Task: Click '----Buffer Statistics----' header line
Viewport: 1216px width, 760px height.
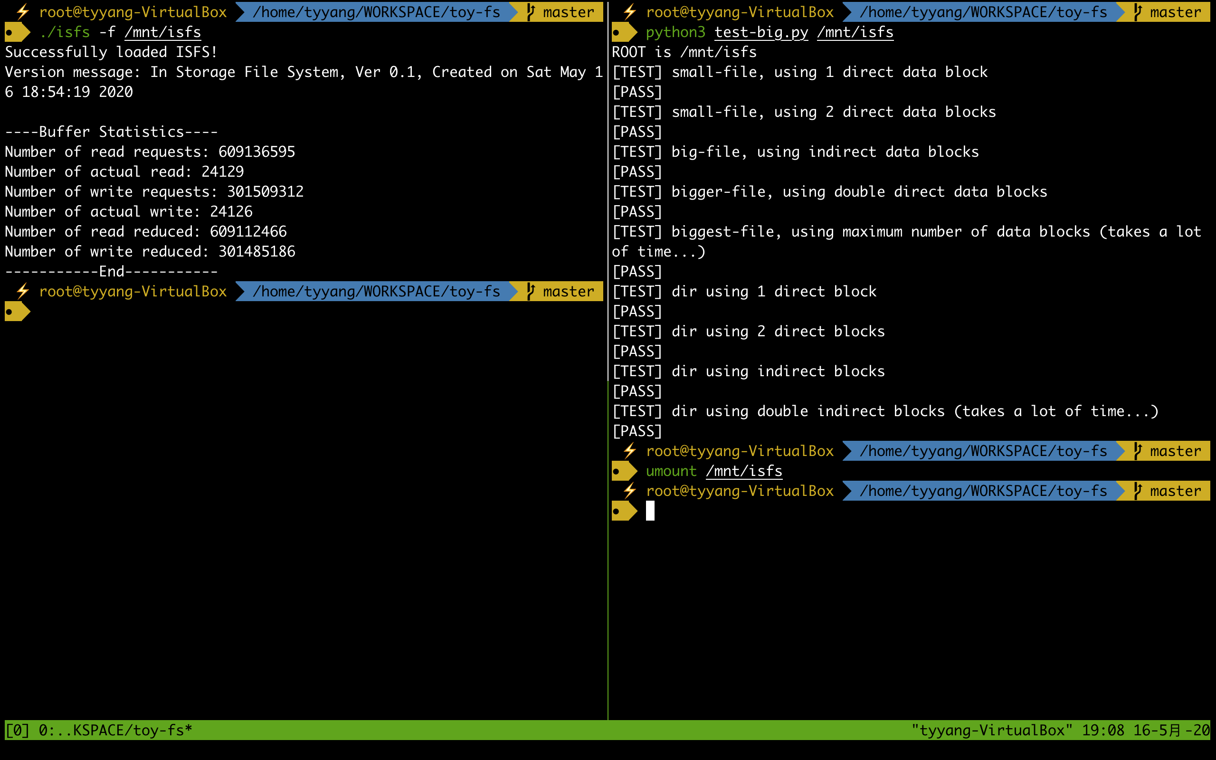Action: 111,132
